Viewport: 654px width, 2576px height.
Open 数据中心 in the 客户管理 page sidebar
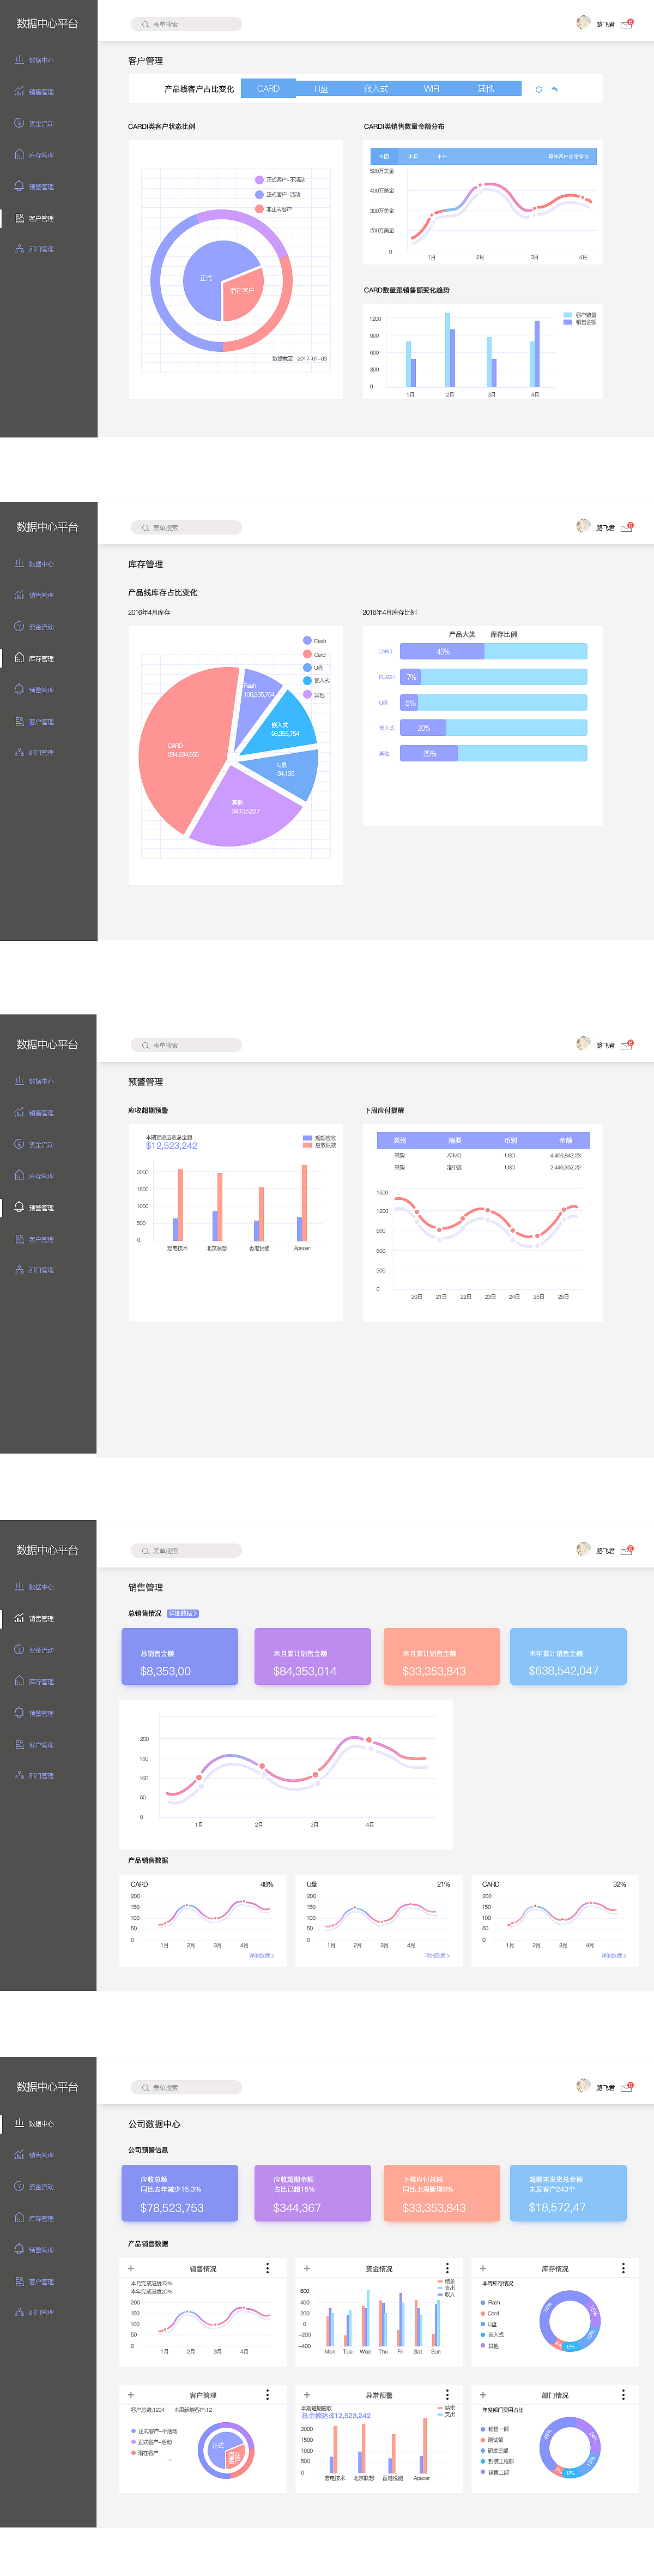[x=34, y=60]
